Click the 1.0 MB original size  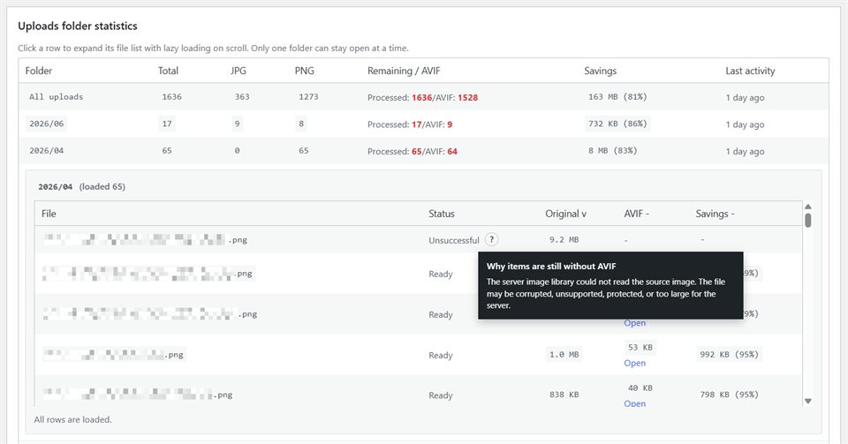[564, 355]
